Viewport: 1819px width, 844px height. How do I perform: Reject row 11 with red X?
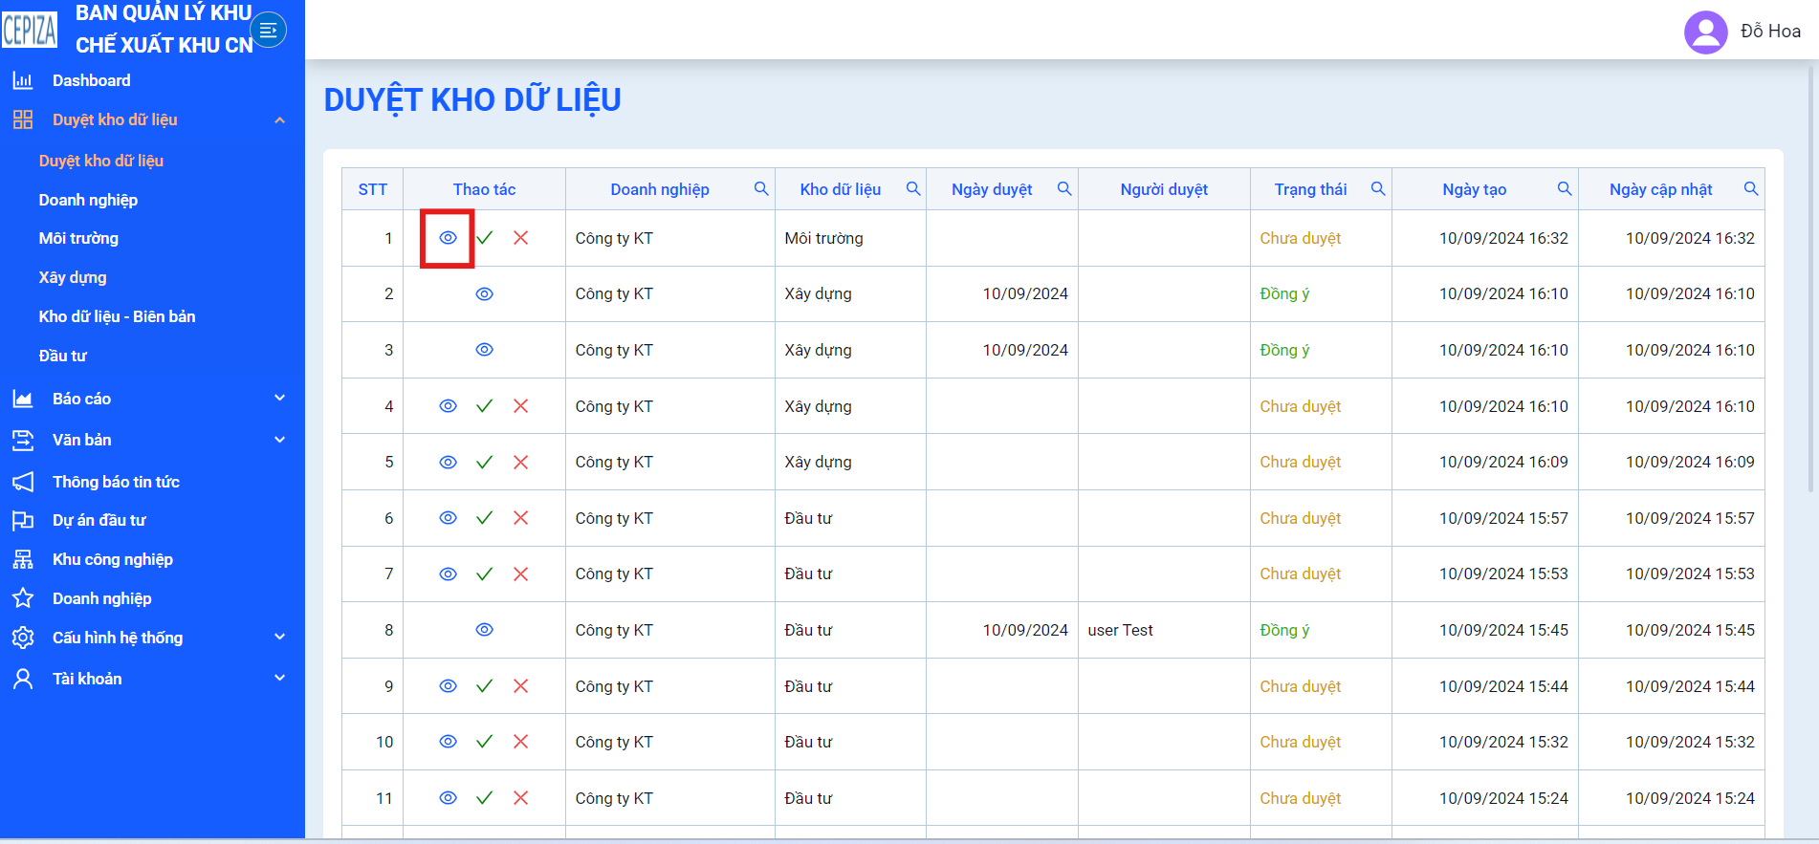521,798
